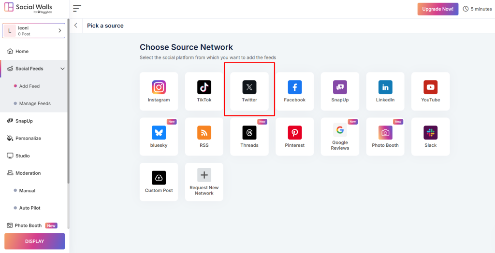Click the Upgrade Now! button
This screenshot has width=495, height=253.
point(438,9)
